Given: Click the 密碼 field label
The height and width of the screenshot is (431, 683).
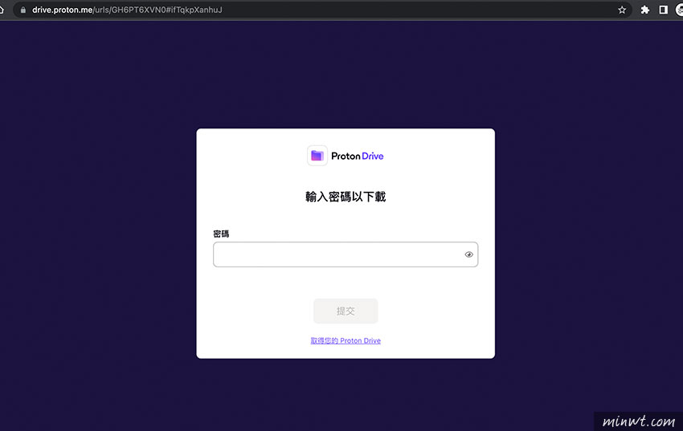Looking at the screenshot, I should tap(221, 234).
